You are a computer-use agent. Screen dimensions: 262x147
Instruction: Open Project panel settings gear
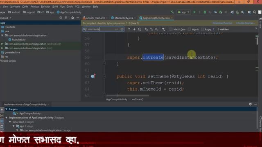[x=72, y=18]
